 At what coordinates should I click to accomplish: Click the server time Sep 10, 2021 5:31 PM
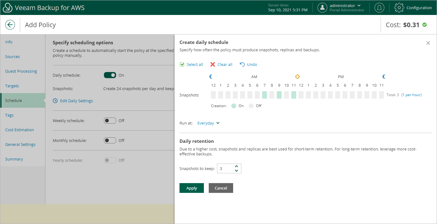pyautogui.click(x=288, y=10)
